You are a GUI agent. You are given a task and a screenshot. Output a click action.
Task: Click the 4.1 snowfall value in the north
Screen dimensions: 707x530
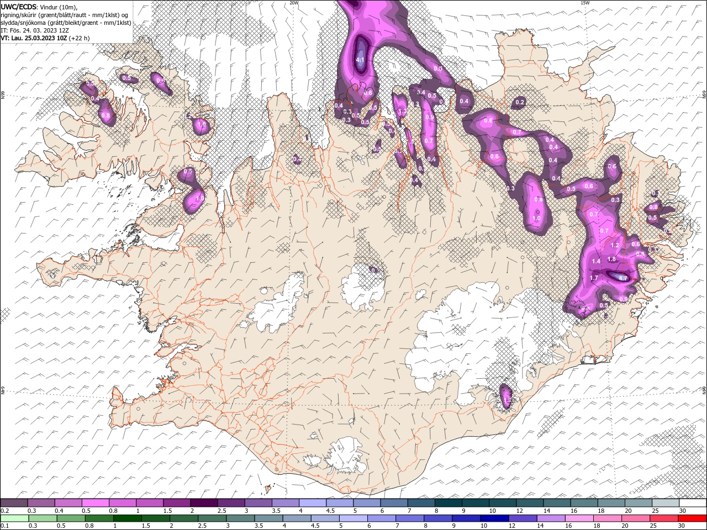coord(360,59)
